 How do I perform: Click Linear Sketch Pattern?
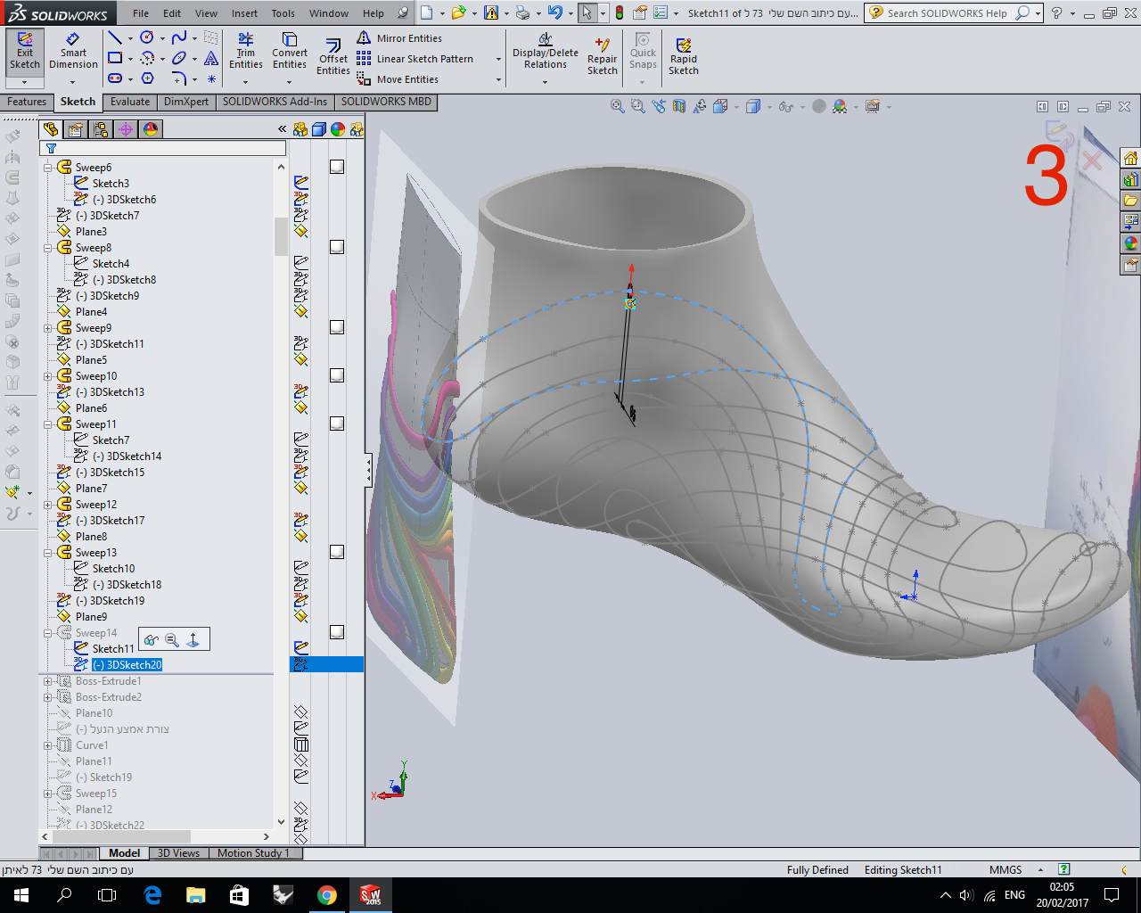(x=415, y=59)
